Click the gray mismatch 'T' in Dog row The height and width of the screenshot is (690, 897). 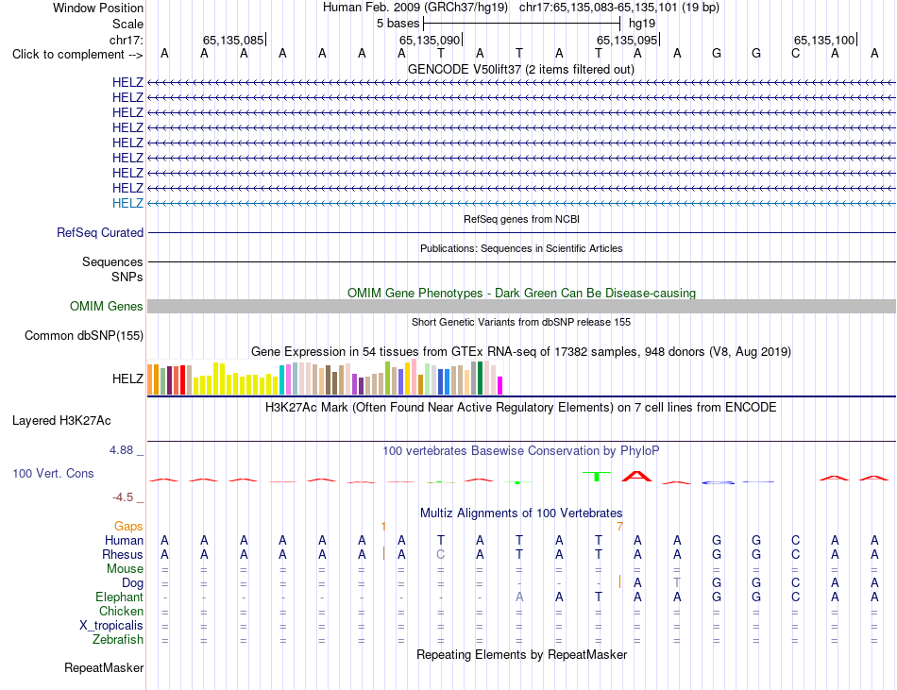(x=677, y=583)
